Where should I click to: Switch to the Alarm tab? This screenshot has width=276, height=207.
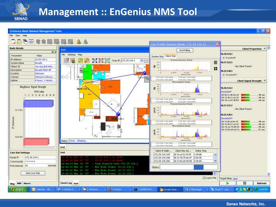27,183
